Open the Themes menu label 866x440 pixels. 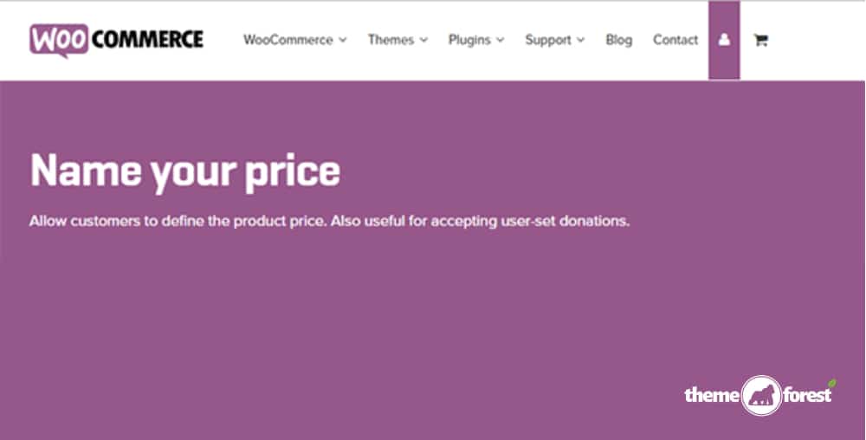[x=391, y=40]
